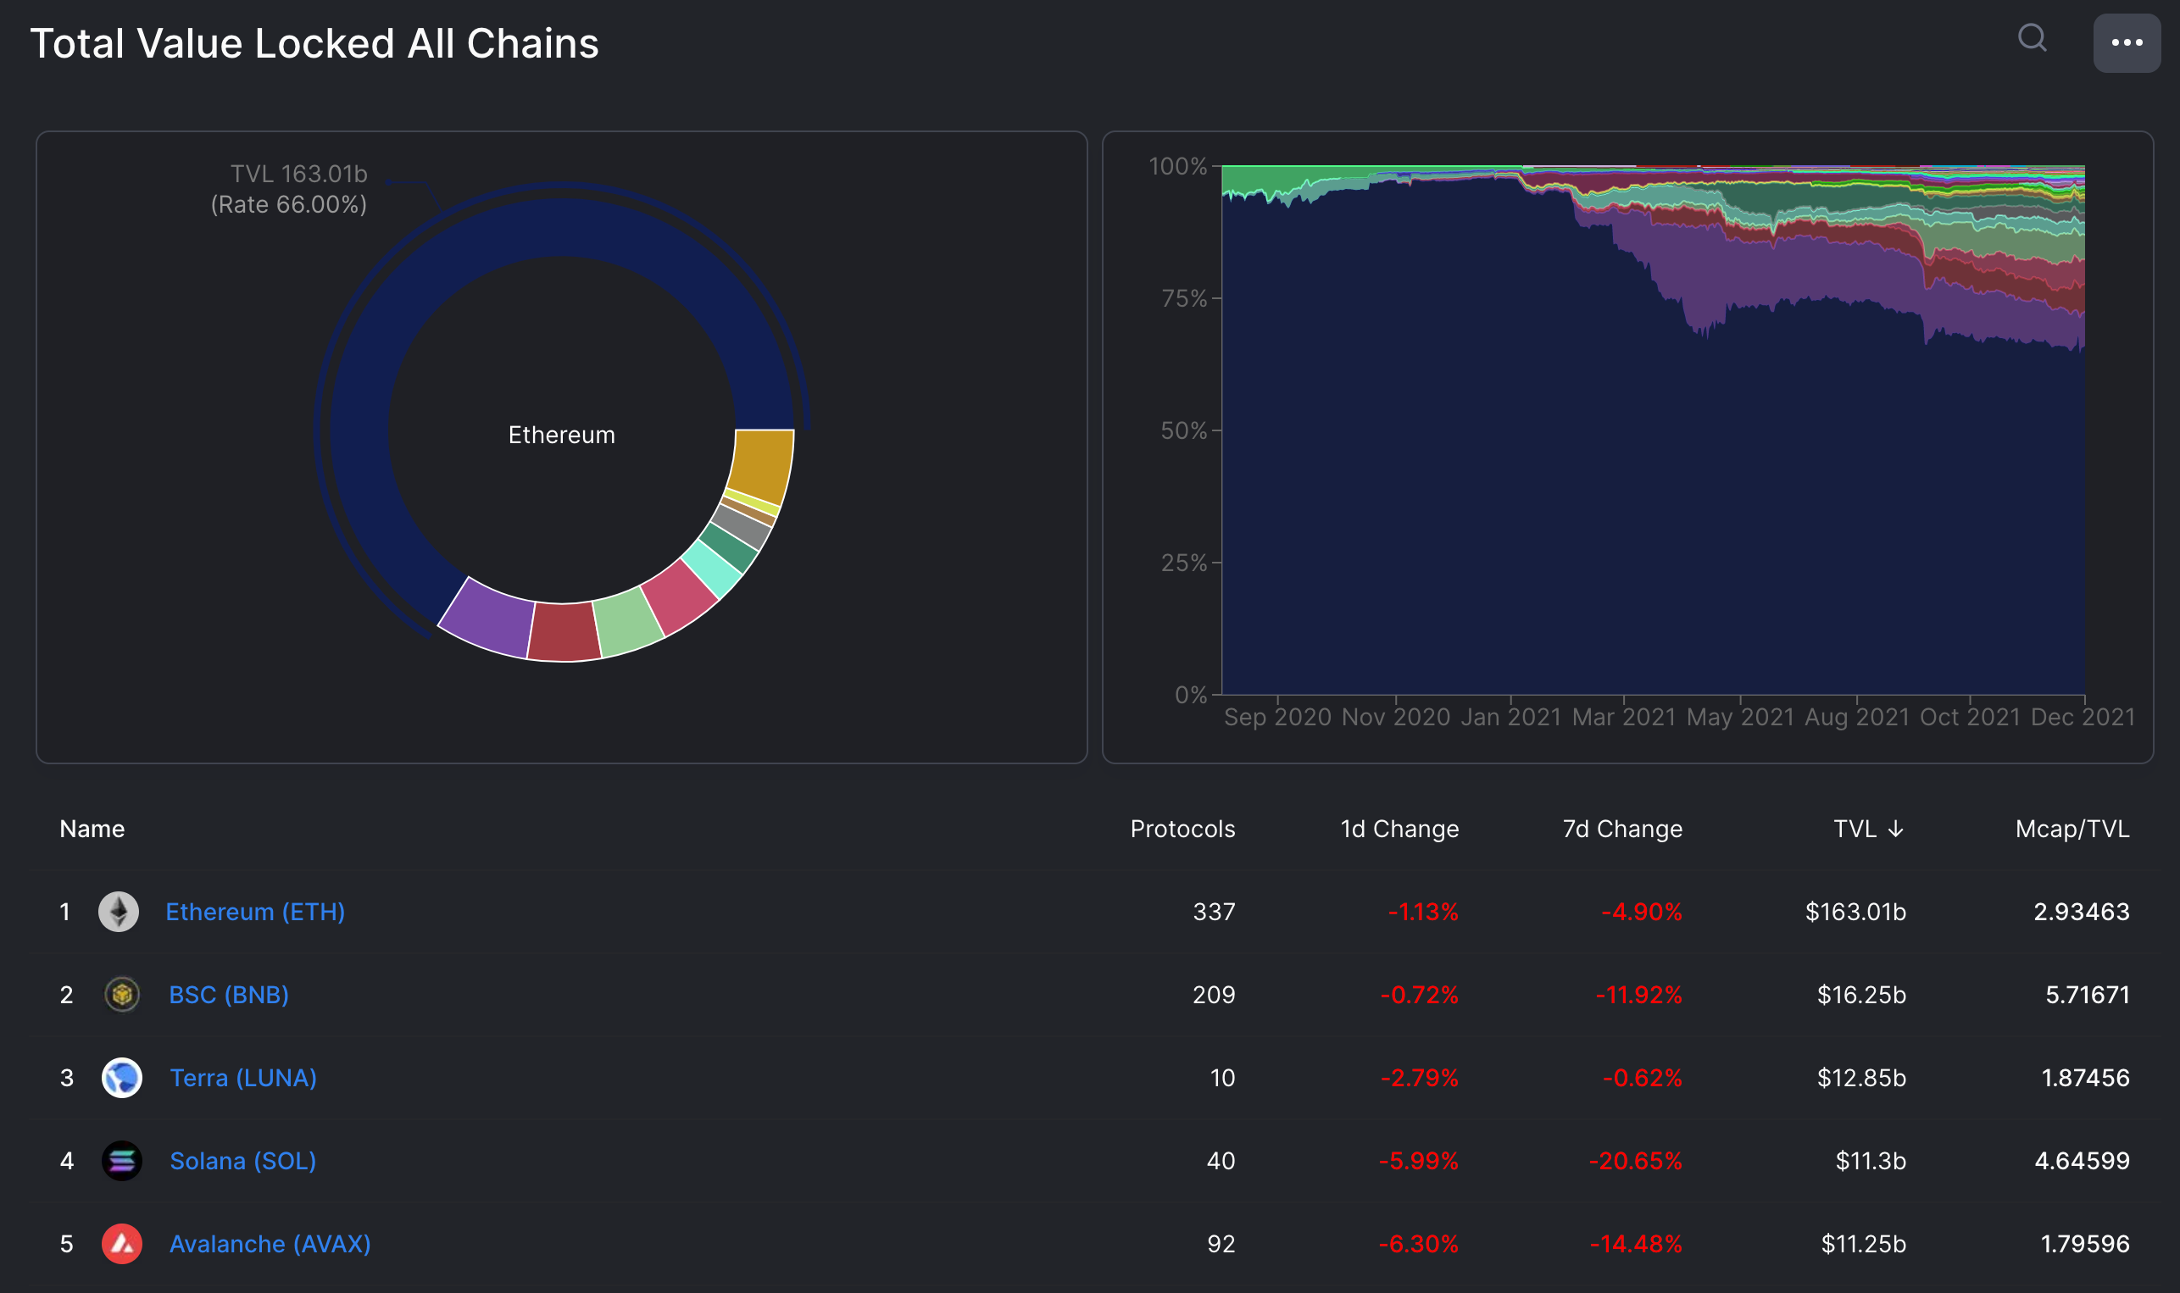Click Ethereum TVL value $163.01b
This screenshot has height=1293, width=2180.
click(x=1855, y=912)
